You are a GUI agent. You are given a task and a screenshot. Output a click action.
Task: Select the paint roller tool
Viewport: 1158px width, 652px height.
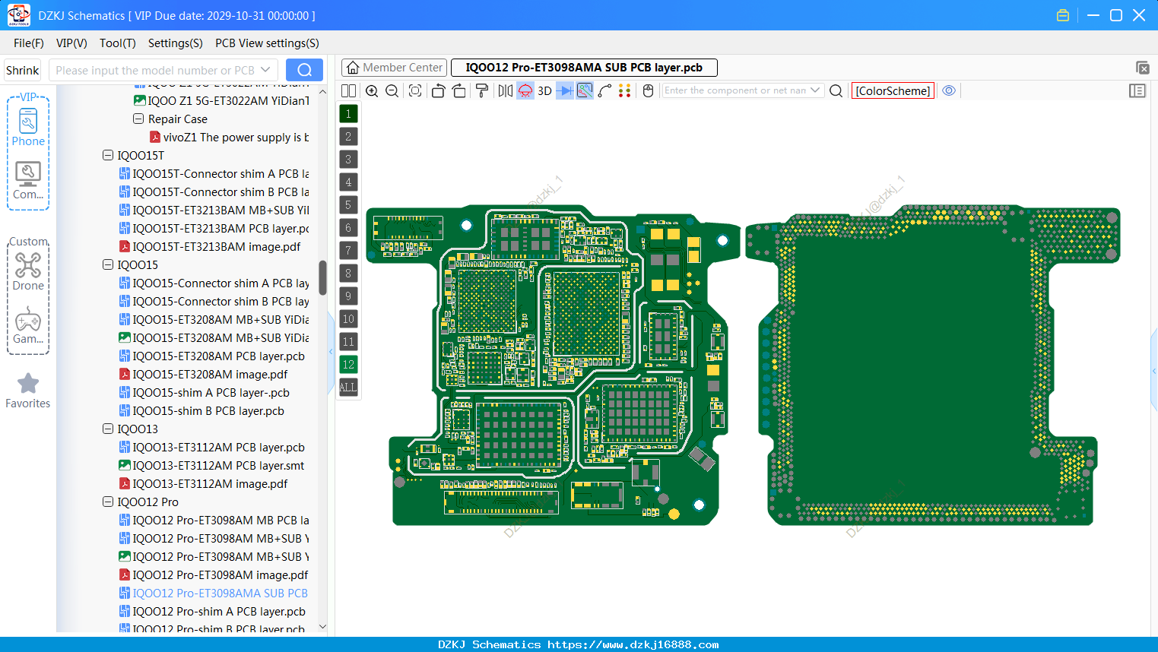coord(482,90)
